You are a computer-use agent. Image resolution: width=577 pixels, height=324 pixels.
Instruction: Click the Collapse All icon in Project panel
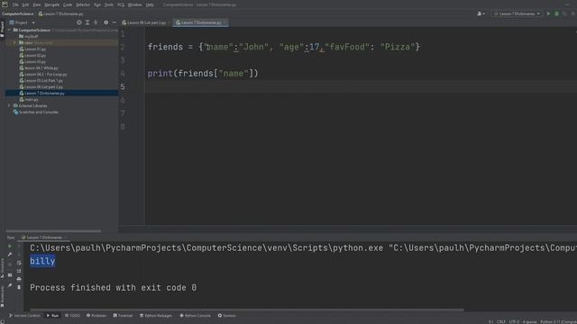point(96,22)
